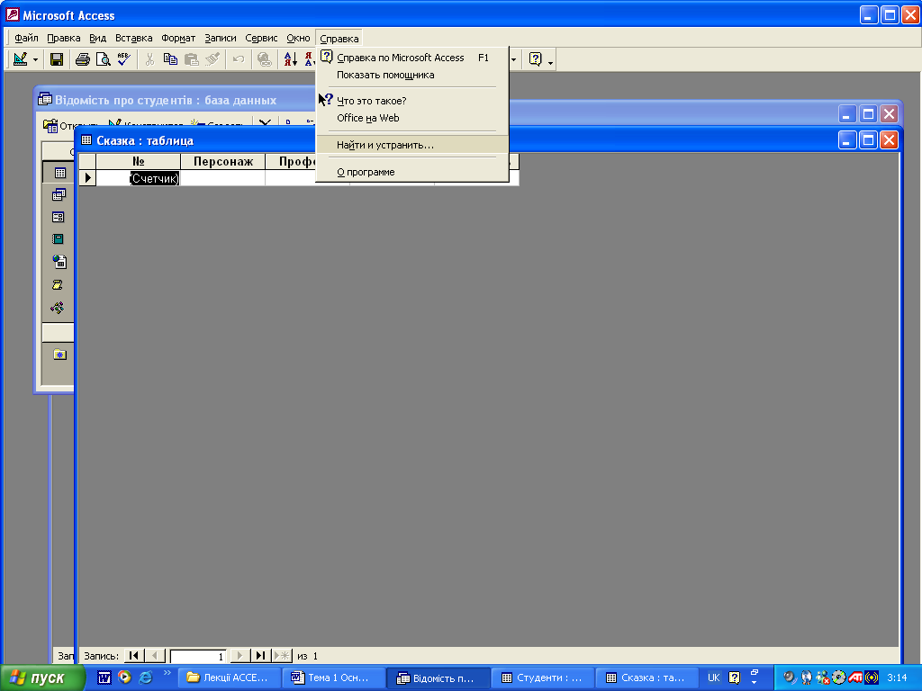The height and width of the screenshot is (691, 922).
Task: Open the Вид menu
Action: pos(97,38)
